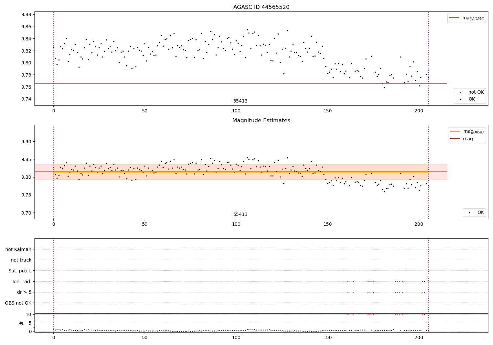The height and width of the screenshot is (345, 493).
Task: Click the red mag line in the middle plot
Action: [x=241, y=172]
